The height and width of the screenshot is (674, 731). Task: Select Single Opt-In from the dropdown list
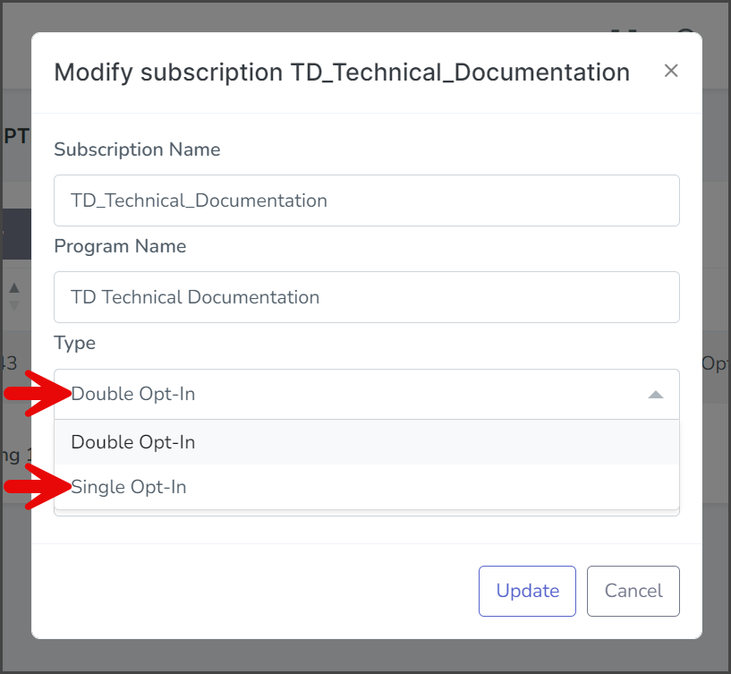click(367, 487)
